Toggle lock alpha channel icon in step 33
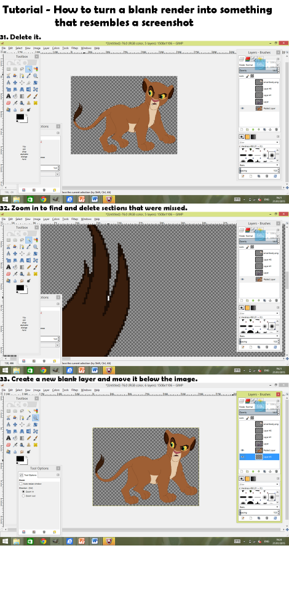The height and width of the screenshot is (615, 289). [252, 418]
